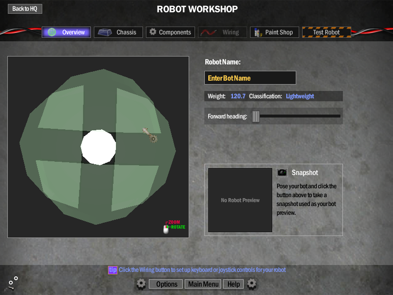393x295 pixels.
Task: Switch to the Overview tab
Action: click(x=66, y=32)
